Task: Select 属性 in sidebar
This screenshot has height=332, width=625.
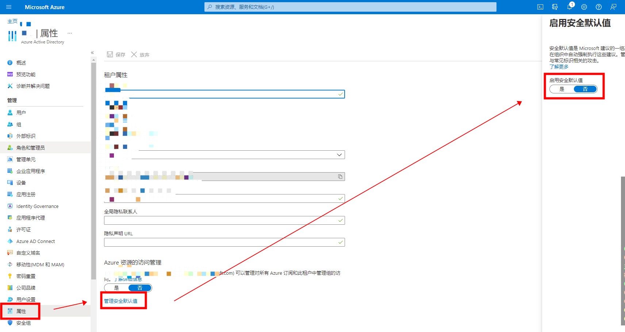Action: pos(45,311)
